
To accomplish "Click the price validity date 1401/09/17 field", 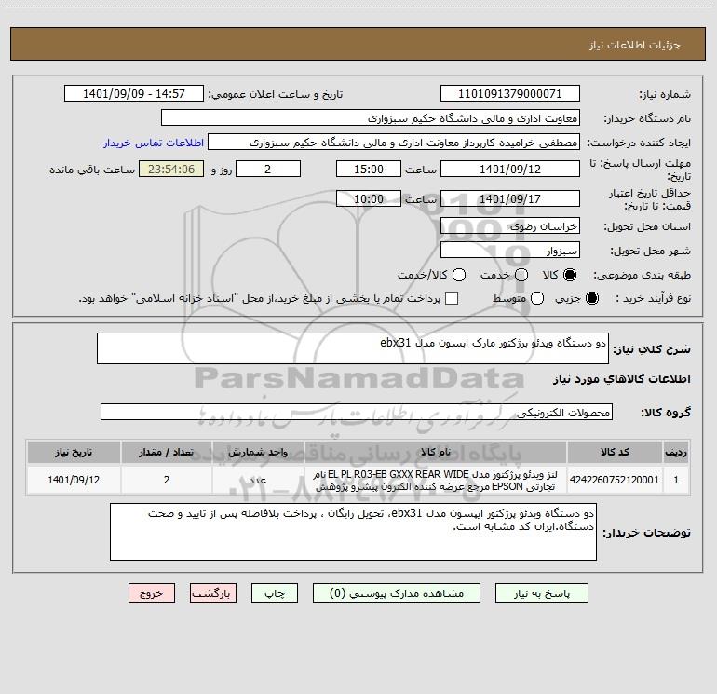I will tap(510, 198).
